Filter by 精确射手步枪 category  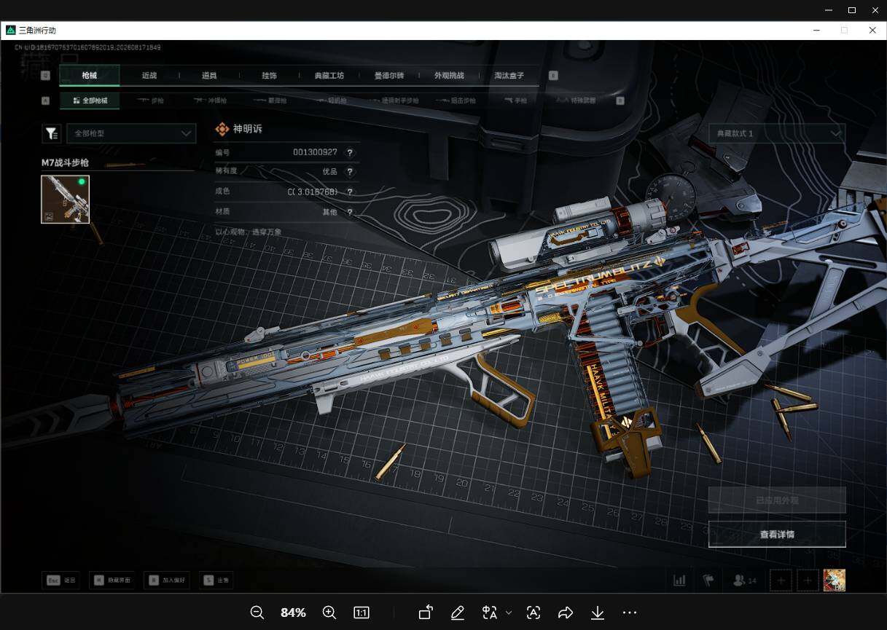[x=394, y=101]
